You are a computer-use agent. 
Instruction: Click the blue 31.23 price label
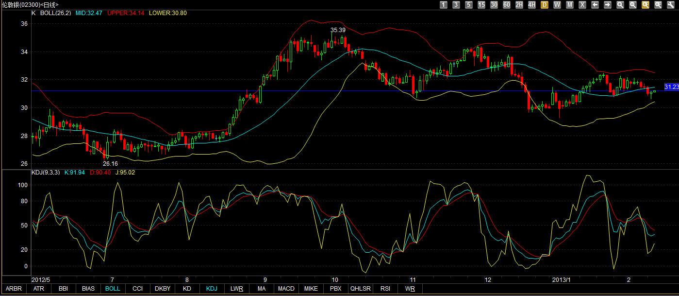pyautogui.click(x=671, y=87)
